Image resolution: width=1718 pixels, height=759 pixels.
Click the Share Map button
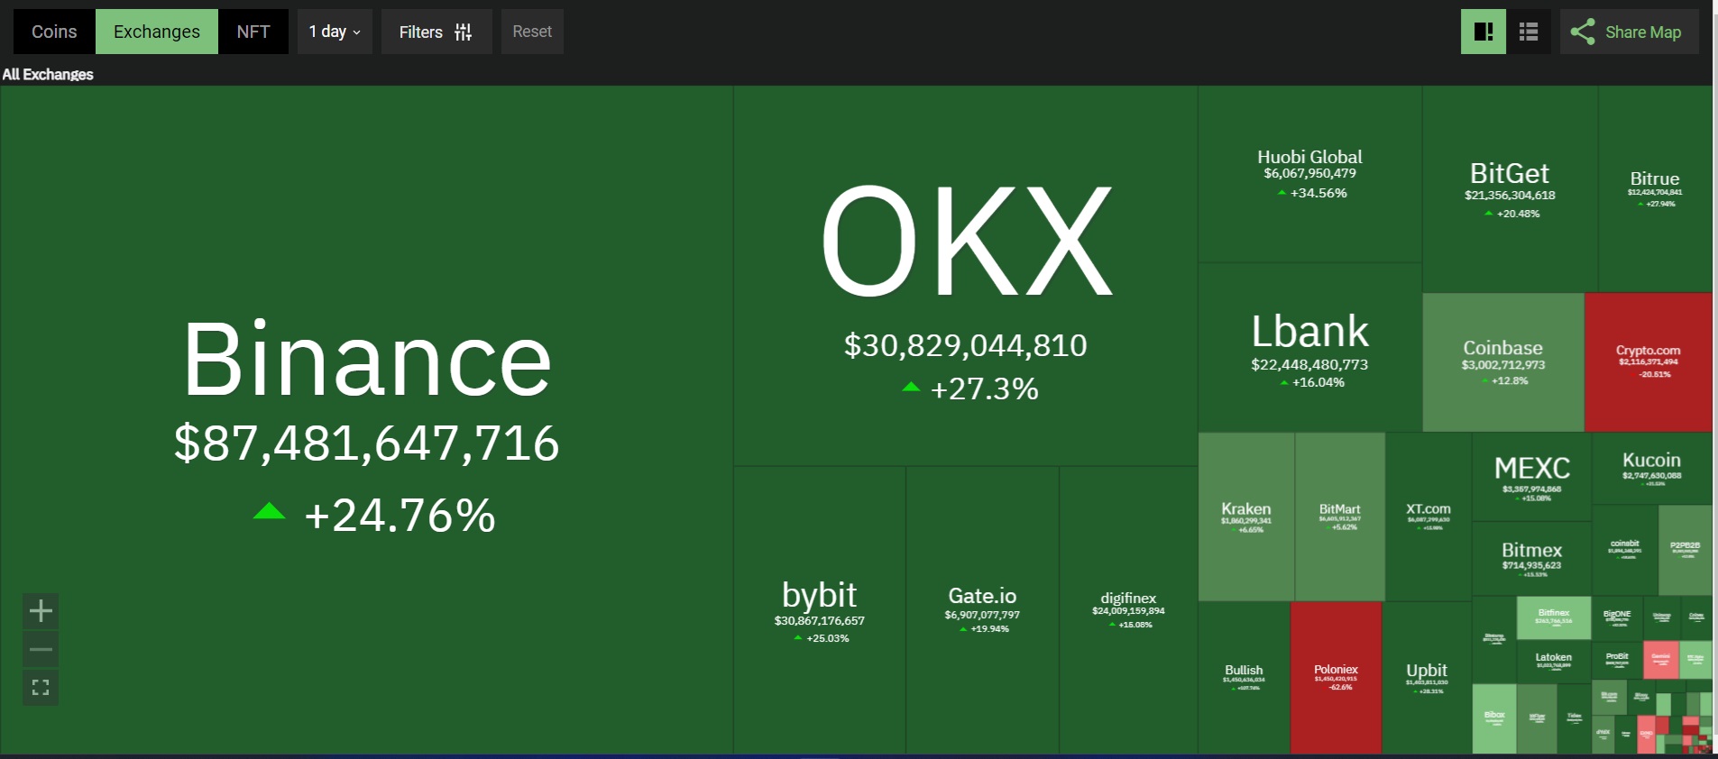[x=1630, y=32]
